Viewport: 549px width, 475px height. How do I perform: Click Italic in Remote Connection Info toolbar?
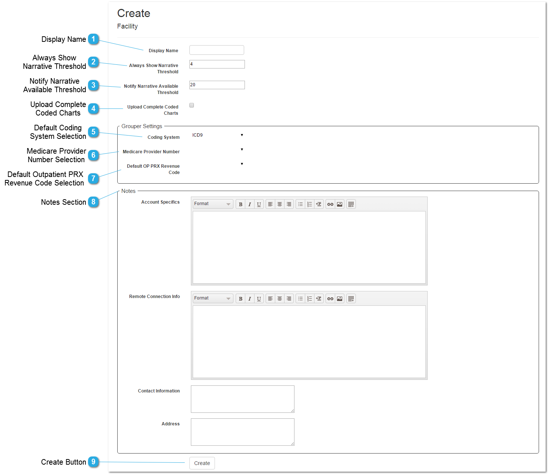click(250, 299)
